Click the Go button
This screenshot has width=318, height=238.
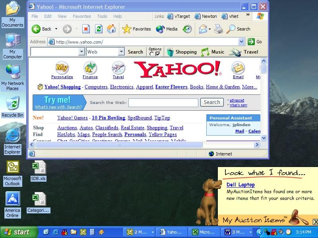click(x=255, y=42)
